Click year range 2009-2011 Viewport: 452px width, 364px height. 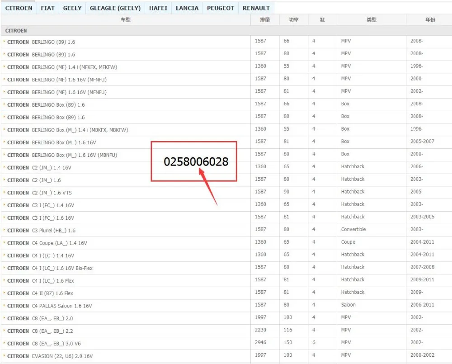click(x=422, y=279)
